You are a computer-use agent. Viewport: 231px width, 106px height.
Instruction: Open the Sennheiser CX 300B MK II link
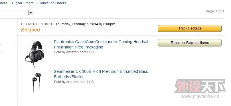click(x=101, y=74)
